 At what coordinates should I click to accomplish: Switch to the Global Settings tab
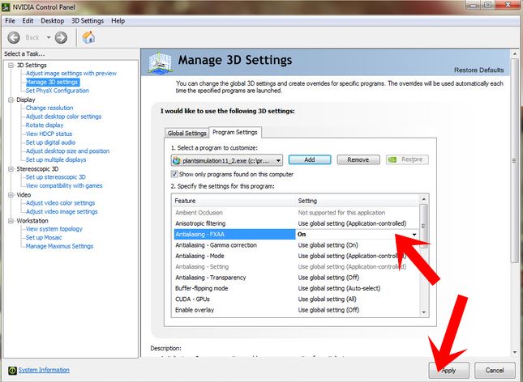(186, 133)
